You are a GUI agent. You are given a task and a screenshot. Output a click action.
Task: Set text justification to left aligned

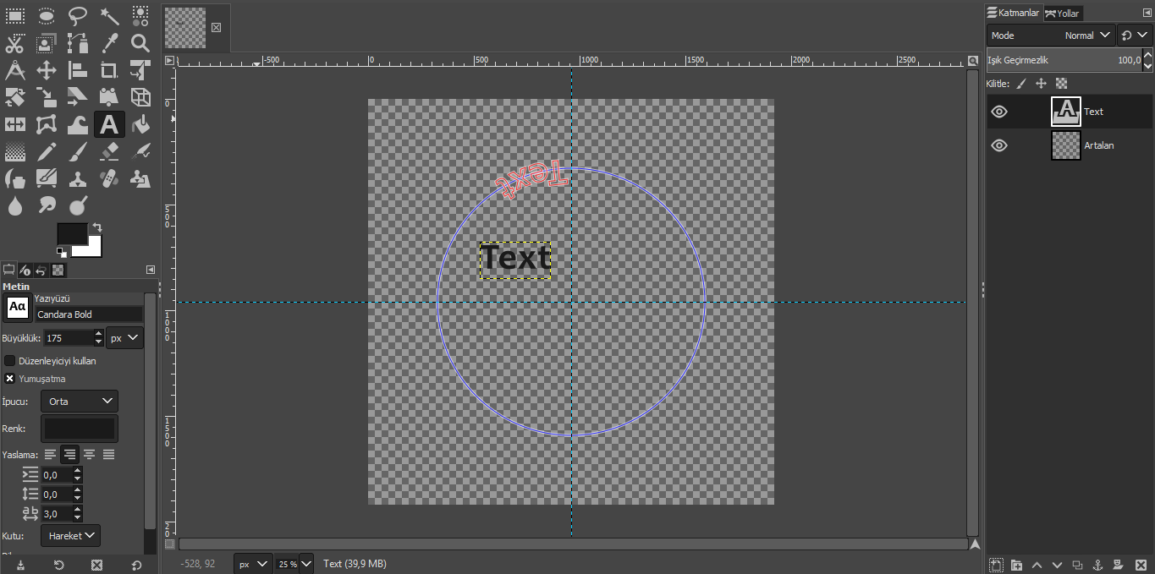51,455
